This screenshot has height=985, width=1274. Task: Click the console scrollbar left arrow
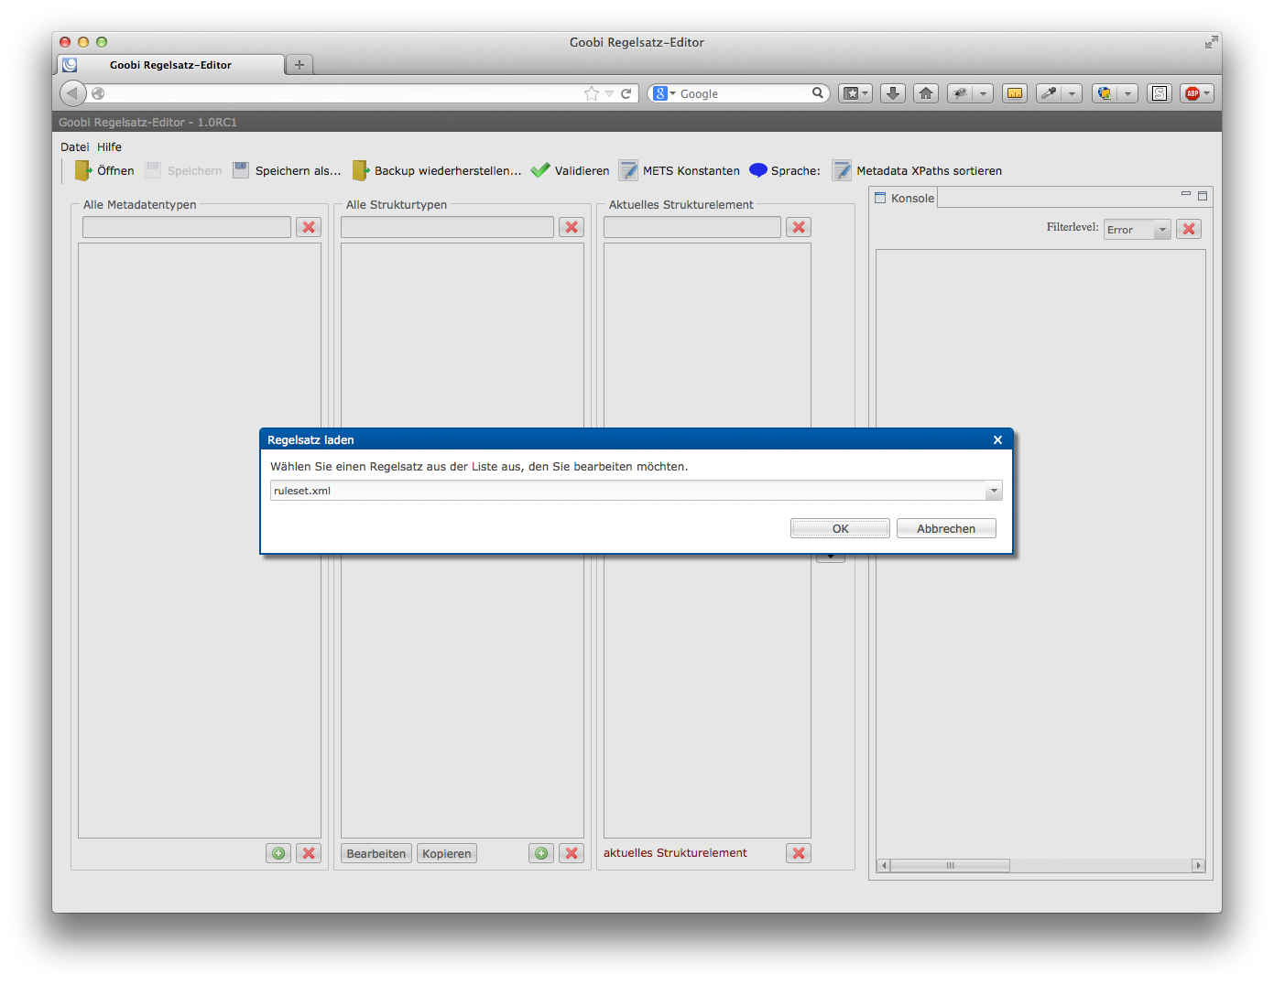[x=884, y=865]
